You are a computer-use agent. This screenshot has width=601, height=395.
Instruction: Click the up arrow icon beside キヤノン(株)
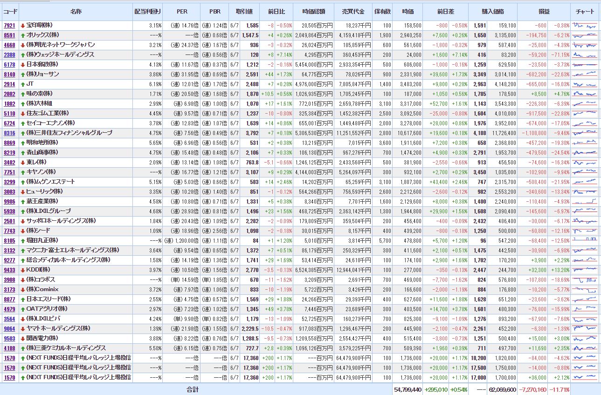23,172
